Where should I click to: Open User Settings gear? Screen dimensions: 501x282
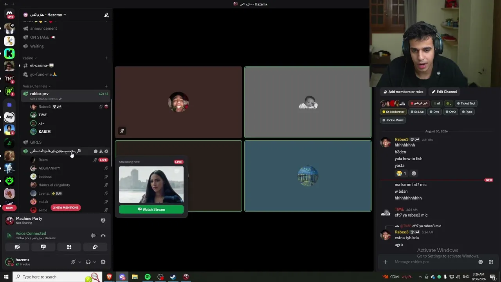click(x=103, y=262)
